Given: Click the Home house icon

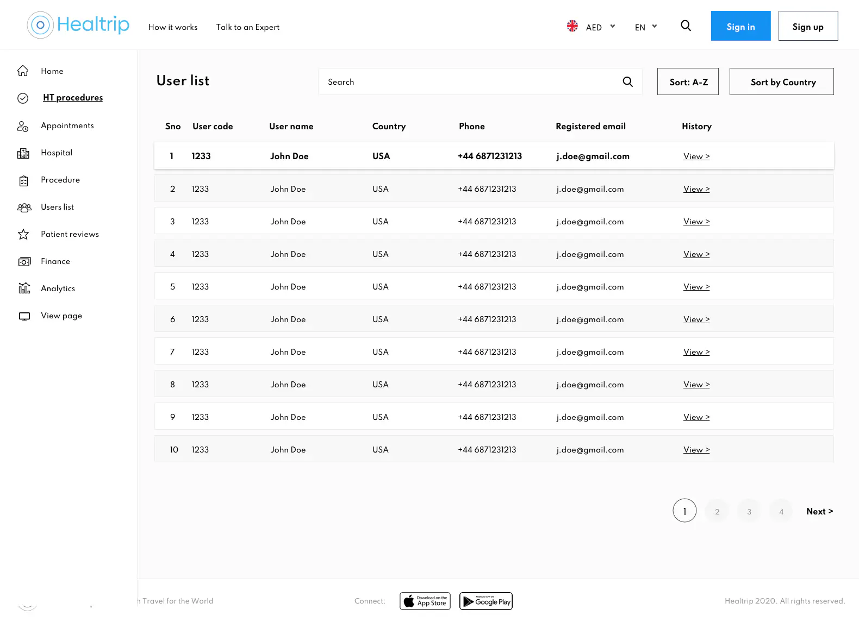Looking at the screenshot, I should [23, 71].
